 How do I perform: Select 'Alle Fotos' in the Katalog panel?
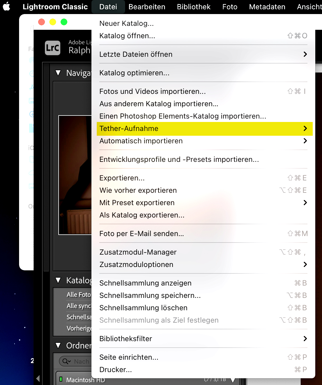click(x=78, y=295)
